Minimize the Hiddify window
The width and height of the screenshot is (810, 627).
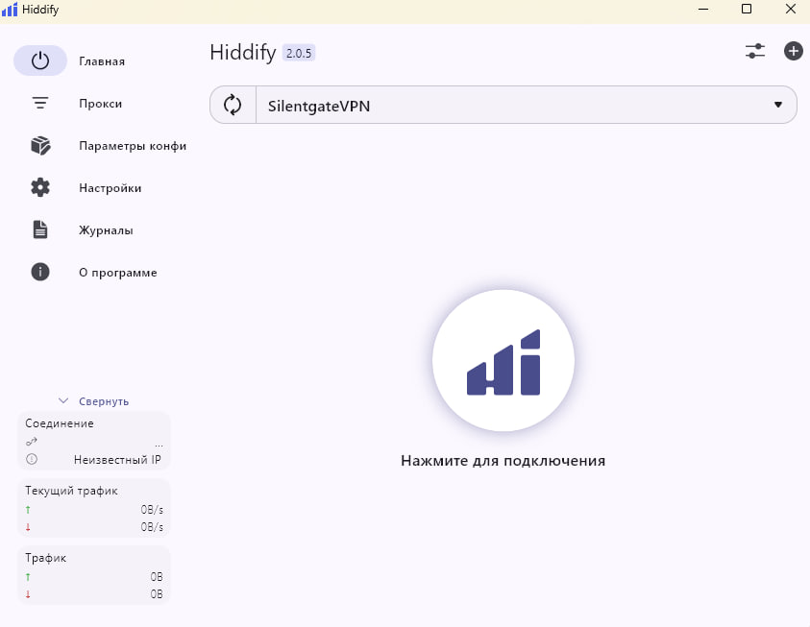click(703, 9)
